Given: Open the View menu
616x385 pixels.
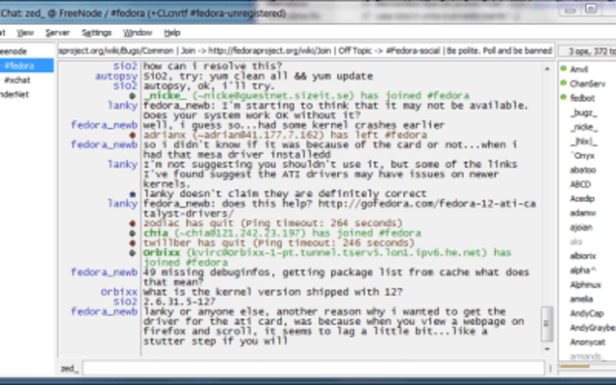Looking at the screenshot, I should [25, 33].
